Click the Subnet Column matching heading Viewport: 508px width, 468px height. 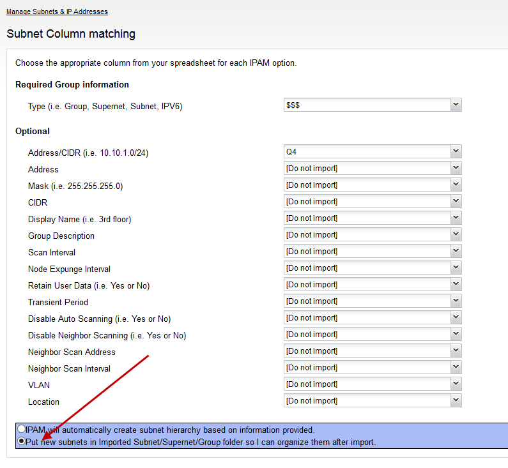pos(71,34)
